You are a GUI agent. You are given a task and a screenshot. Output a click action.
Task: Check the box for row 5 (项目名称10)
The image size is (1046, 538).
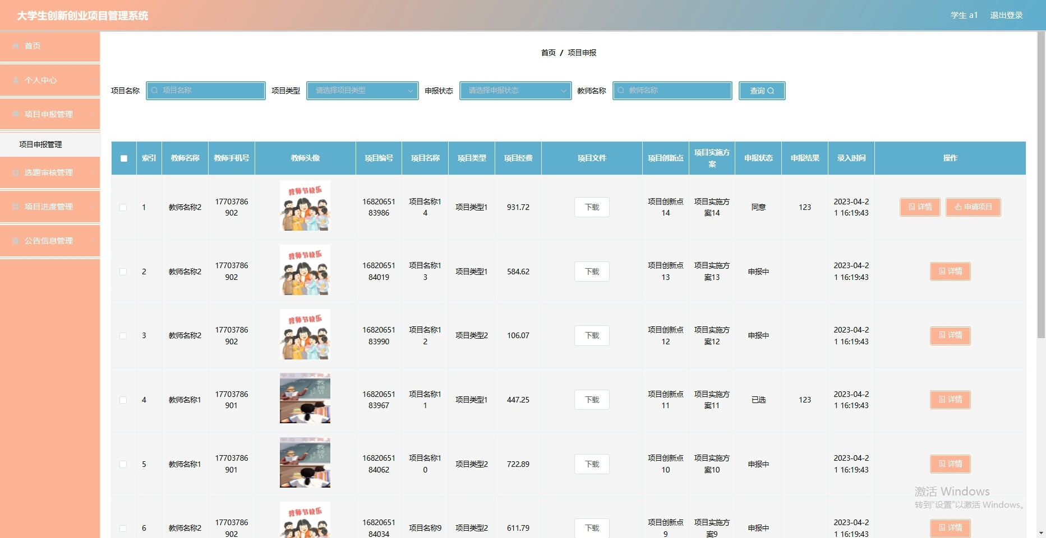tap(123, 464)
